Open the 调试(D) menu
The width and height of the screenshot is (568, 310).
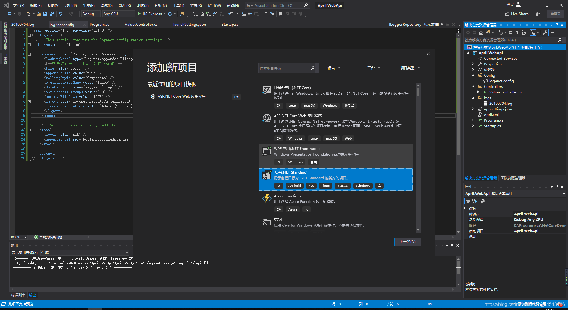(x=106, y=5)
